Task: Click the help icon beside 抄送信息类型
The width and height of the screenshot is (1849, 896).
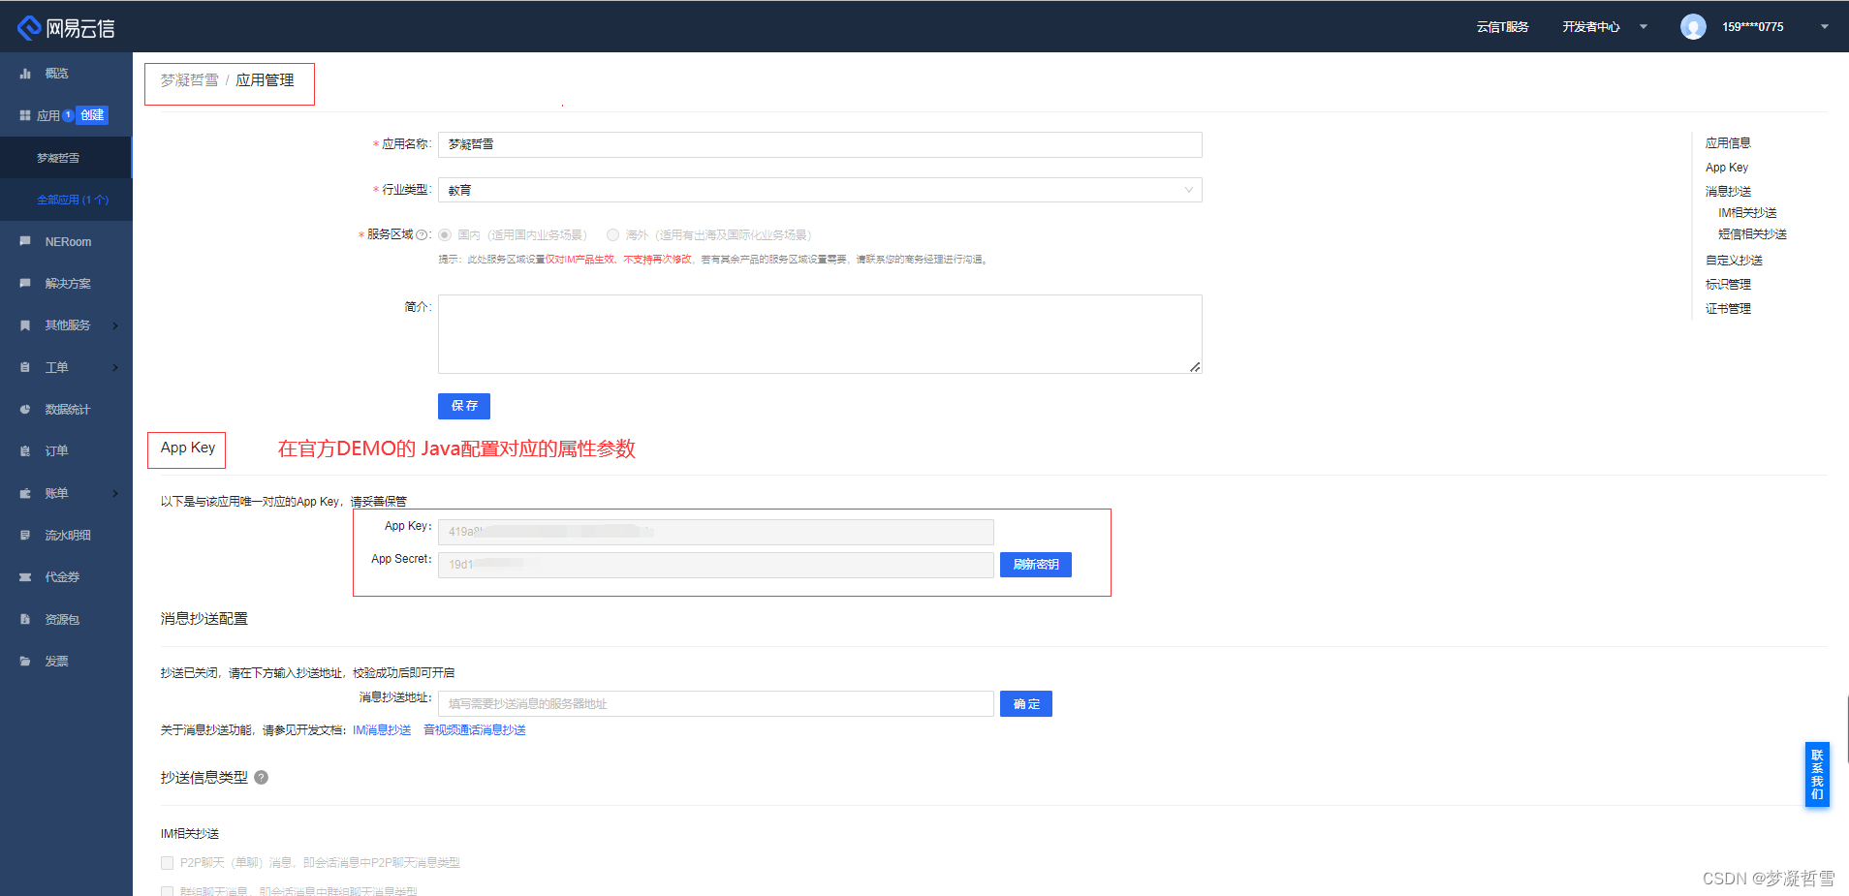Action: [x=261, y=777]
